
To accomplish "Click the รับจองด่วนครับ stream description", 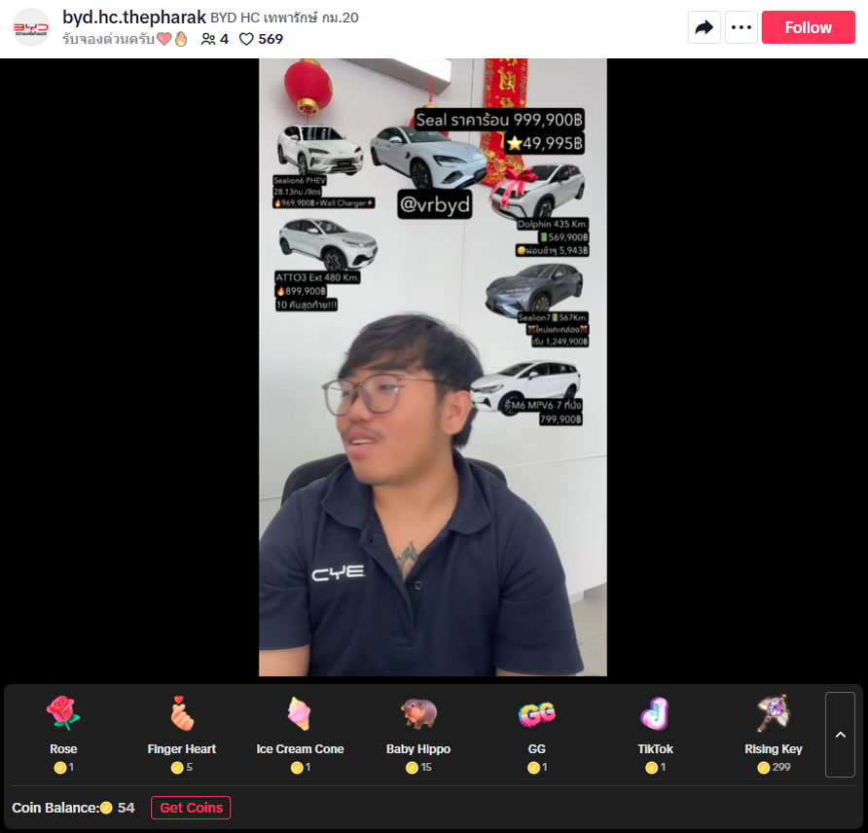I will click(x=126, y=39).
